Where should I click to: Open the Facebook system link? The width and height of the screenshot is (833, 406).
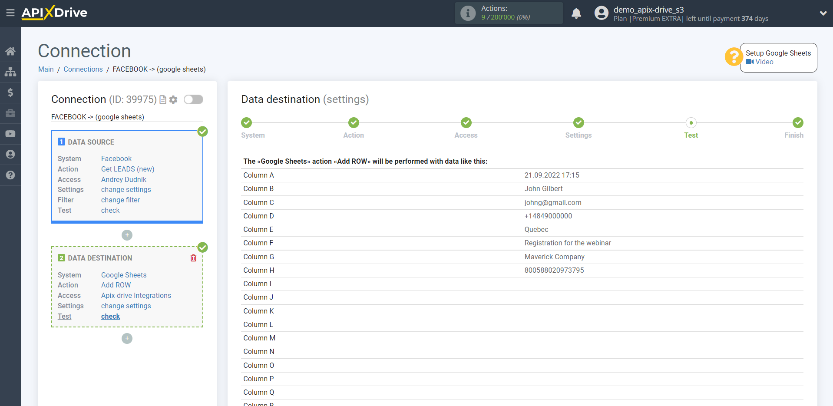tap(116, 159)
